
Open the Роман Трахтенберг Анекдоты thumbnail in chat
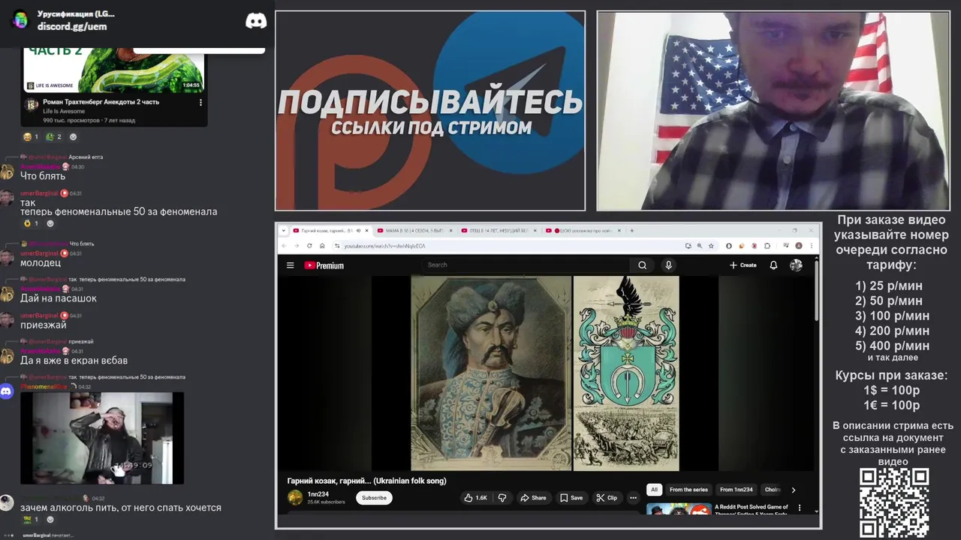[114, 69]
